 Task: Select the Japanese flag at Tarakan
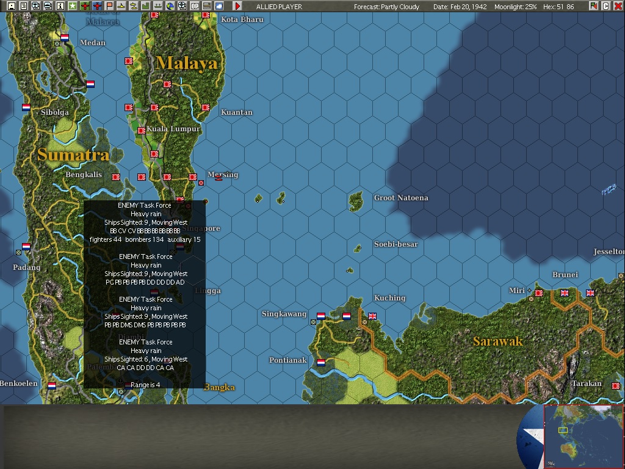click(616, 386)
